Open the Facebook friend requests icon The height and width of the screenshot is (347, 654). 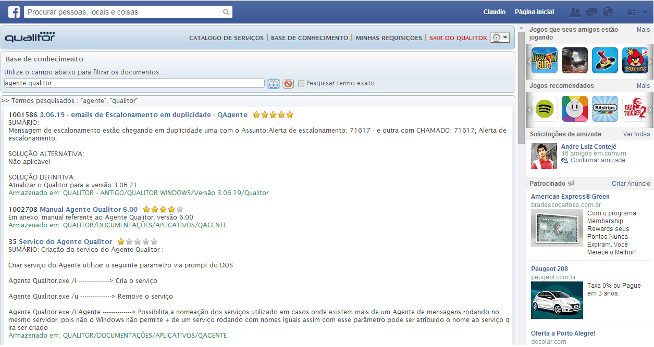(x=575, y=12)
